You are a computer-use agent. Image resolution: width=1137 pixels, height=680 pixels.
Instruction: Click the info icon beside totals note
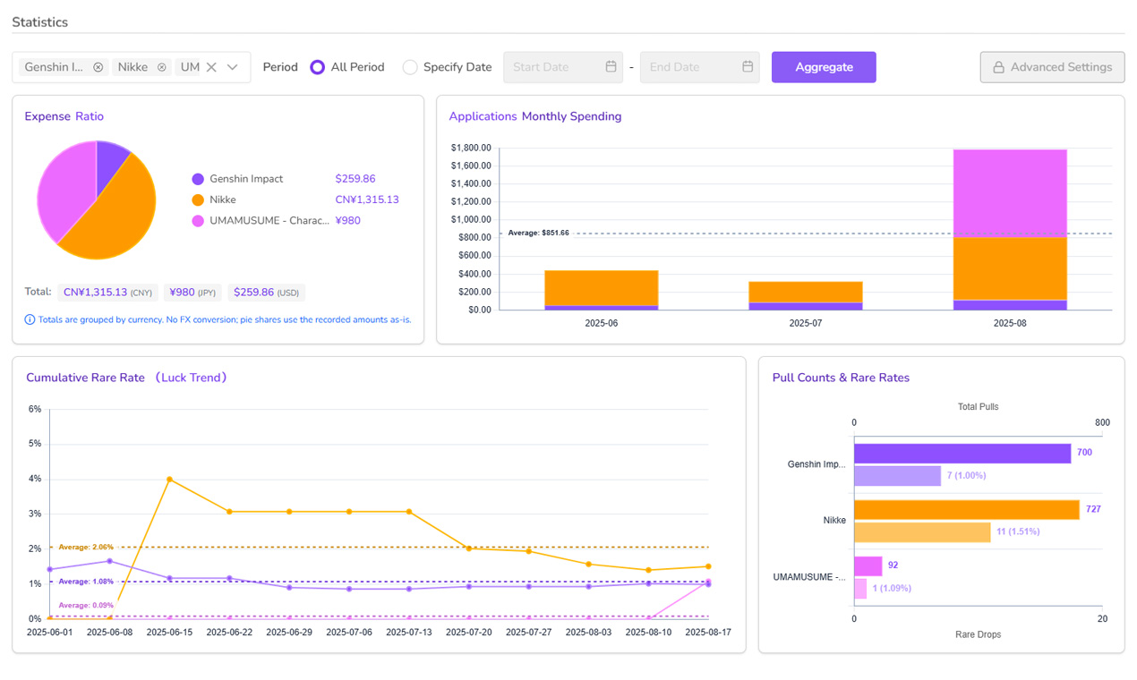click(30, 319)
